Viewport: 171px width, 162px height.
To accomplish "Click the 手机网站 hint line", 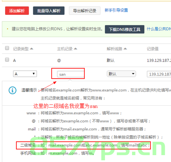I will click(x=57, y=153).
